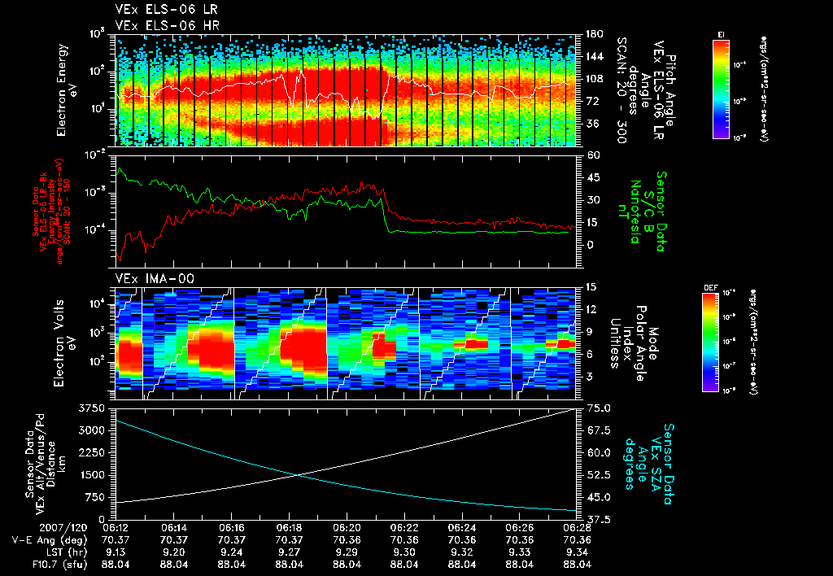Click the "SCAN: 20 - 300" label
The width and height of the screenshot is (833, 576).
tap(622, 90)
